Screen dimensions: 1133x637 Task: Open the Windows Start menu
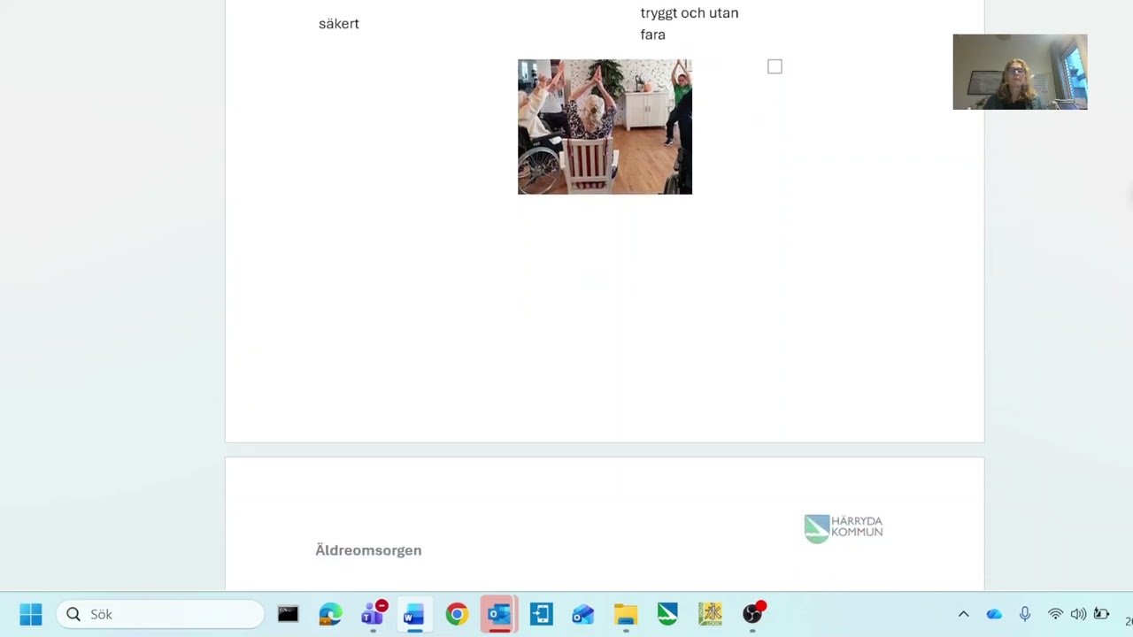(31, 614)
